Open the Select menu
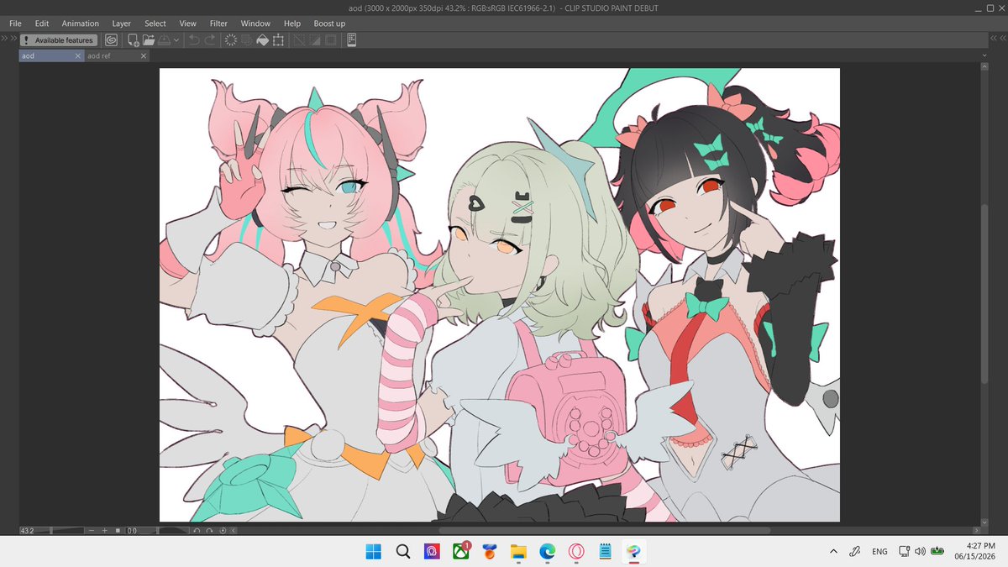Viewport: 1008px width, 567px height. tap(155, 24)
